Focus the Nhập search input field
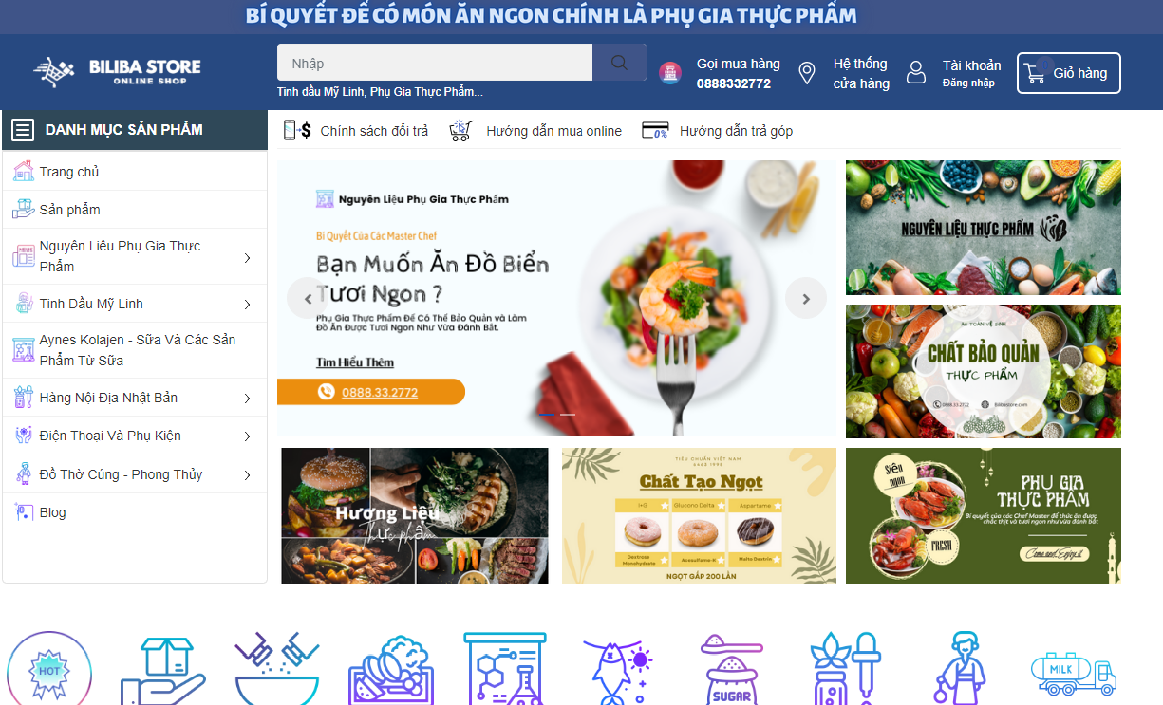 pos(435,63)
